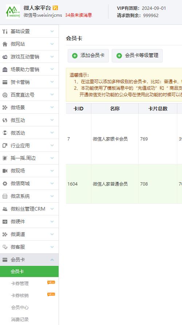
Task: Click the 基础设置 tools icon
Action: click(5, 31)
